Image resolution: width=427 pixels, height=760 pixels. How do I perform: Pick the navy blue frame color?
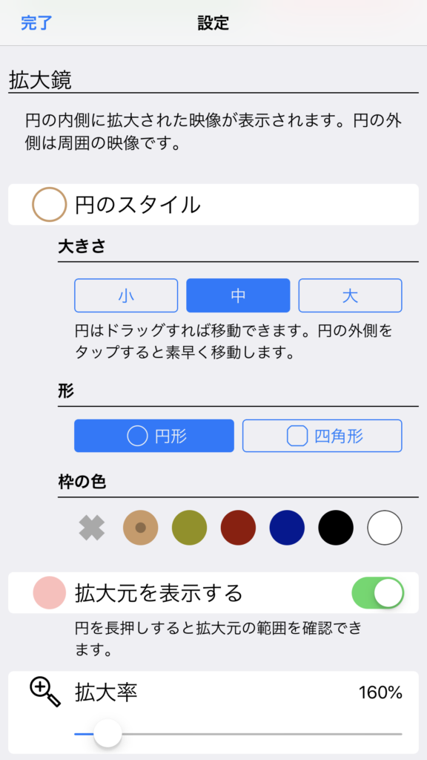[287, 528]
